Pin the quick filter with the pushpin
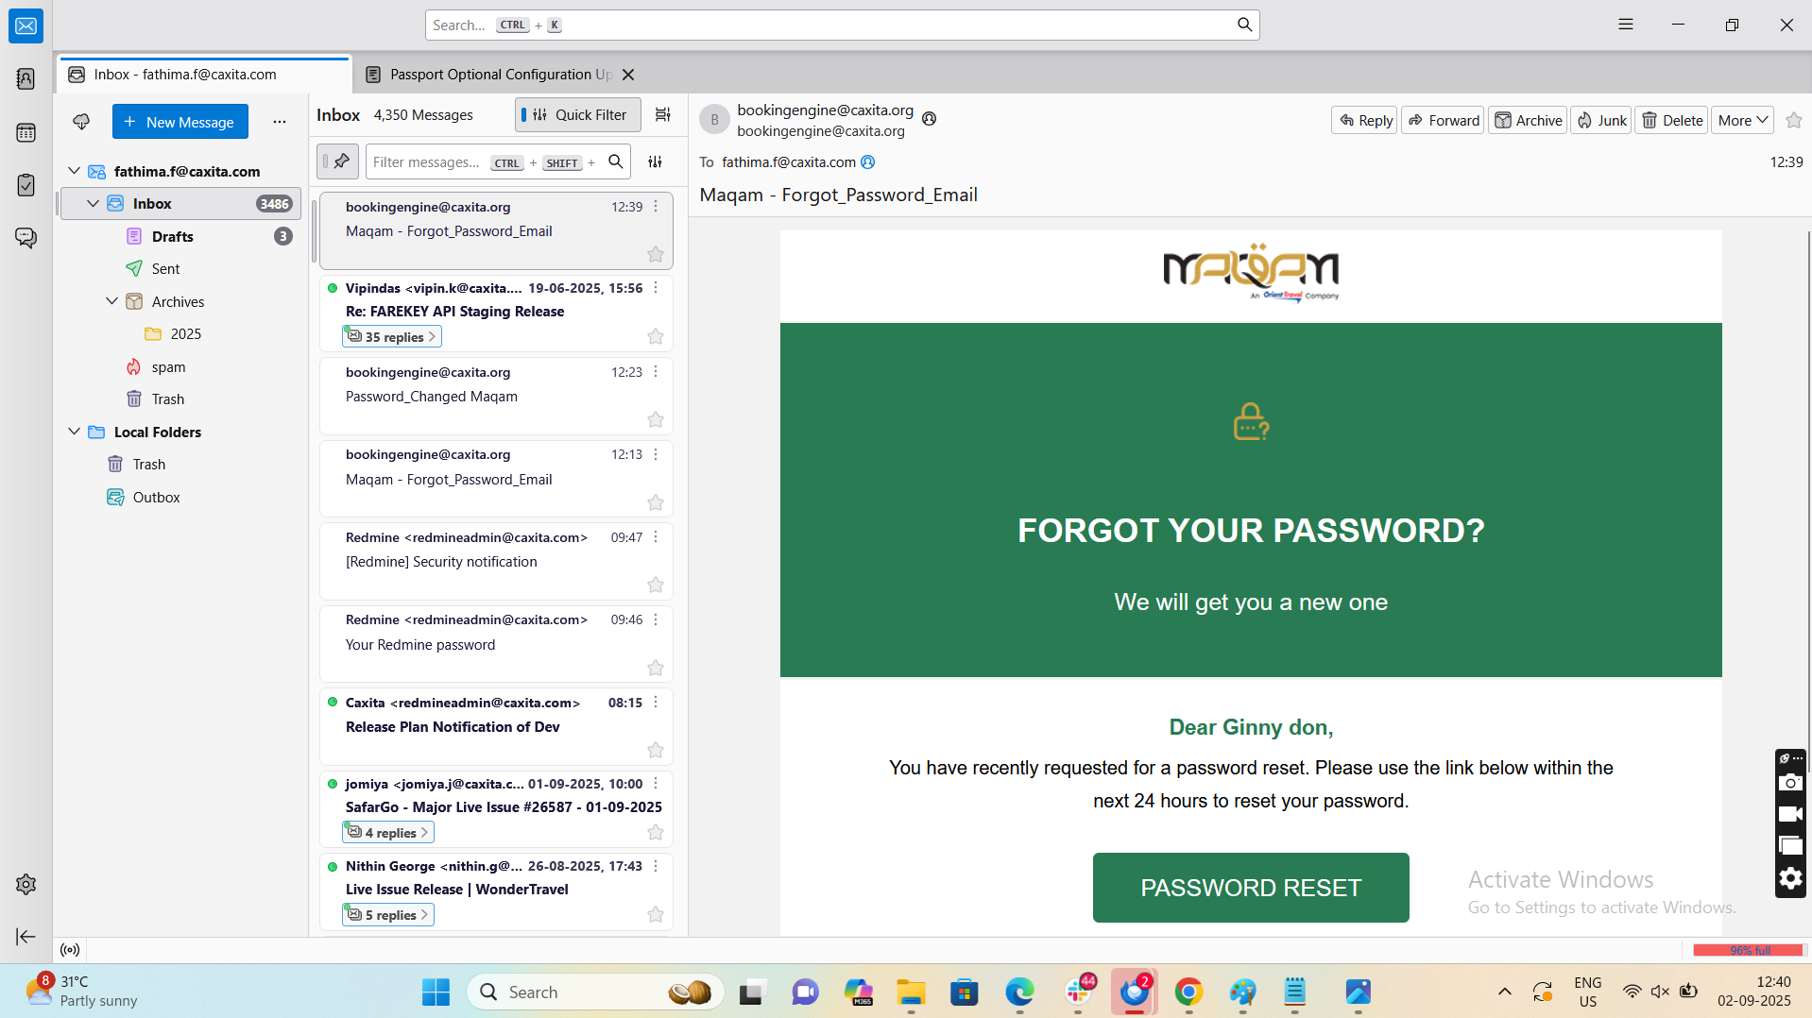The image size is (1812, 1018). coord(337,161)
